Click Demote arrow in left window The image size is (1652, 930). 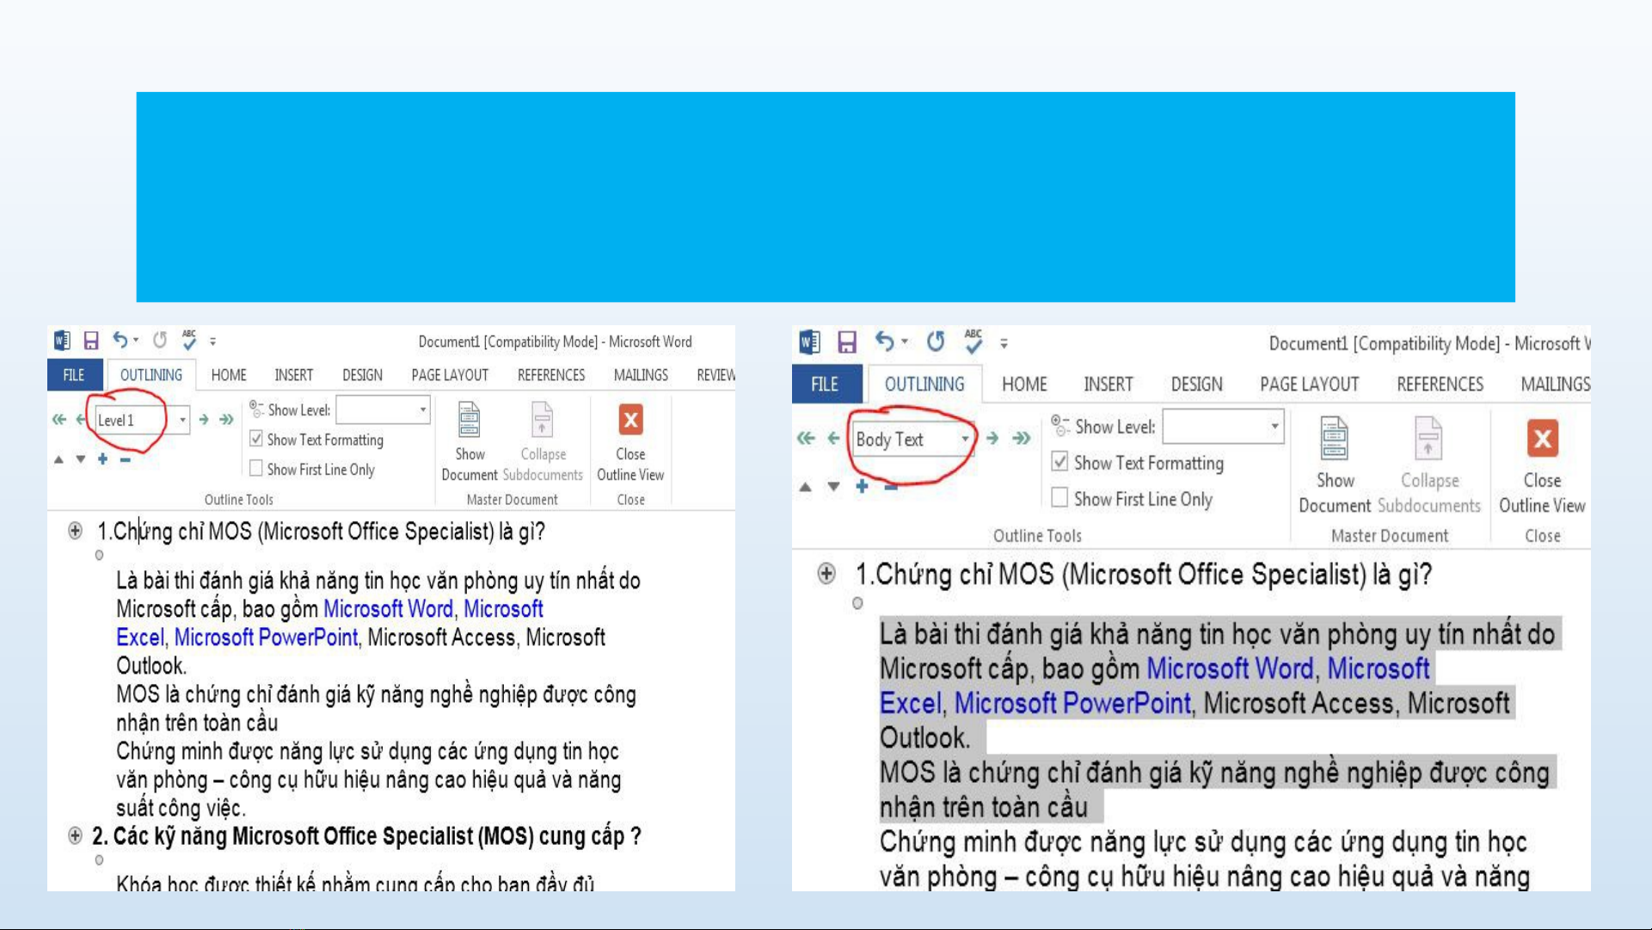[204, 420]
